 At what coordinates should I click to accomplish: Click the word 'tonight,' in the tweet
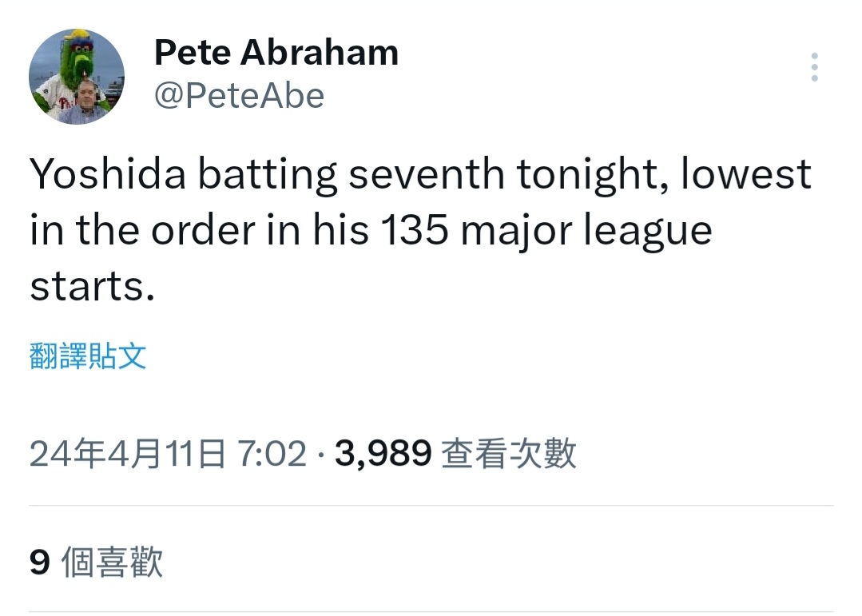593,175
